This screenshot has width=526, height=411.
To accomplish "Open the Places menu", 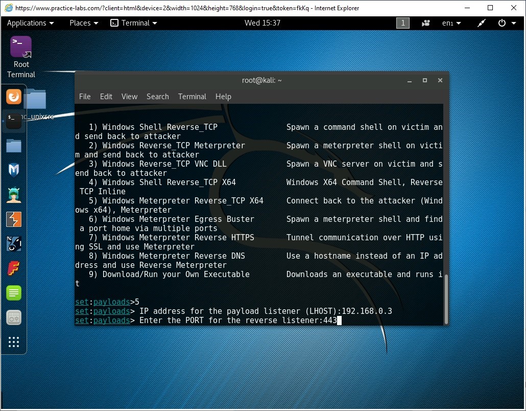I will click(84, 23).
